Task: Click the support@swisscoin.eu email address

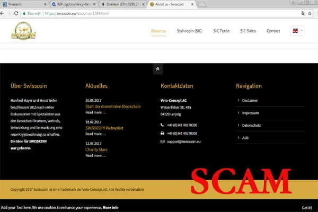Action: click(184, 142)
